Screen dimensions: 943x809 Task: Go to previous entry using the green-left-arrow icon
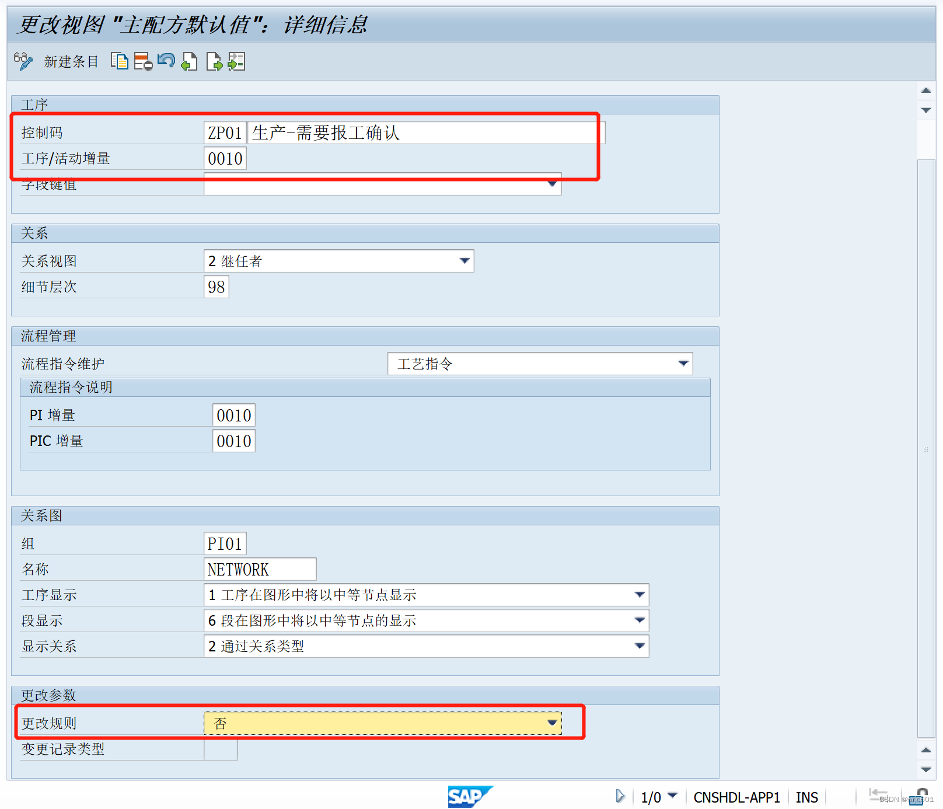click(189, 61)
